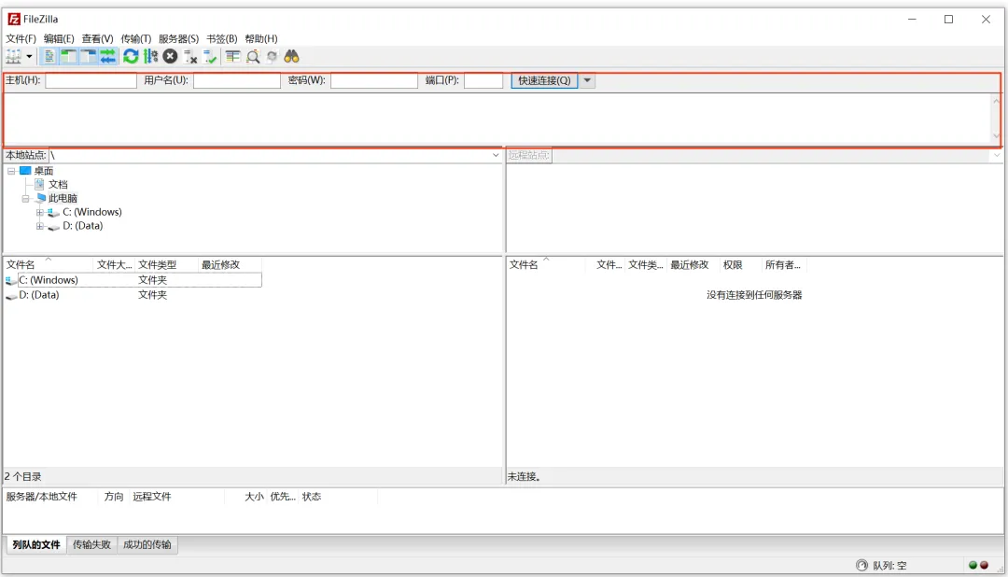Toggle transfer queue display icon

point(107,57)
